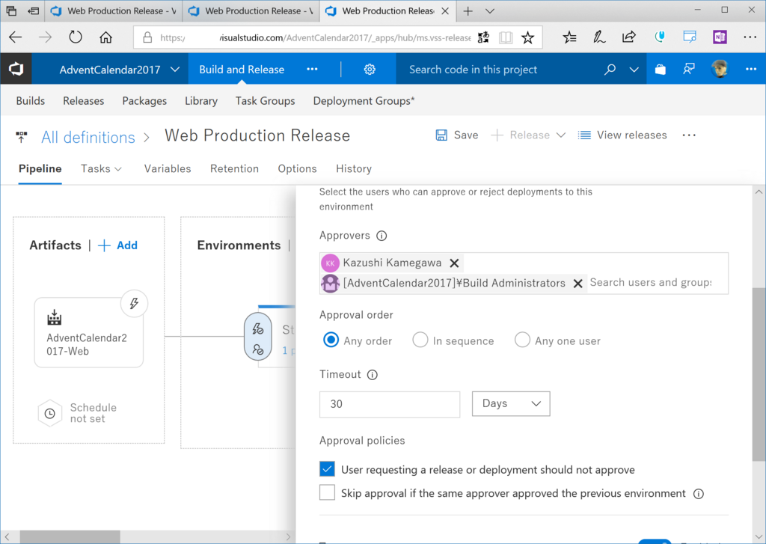Open the Deployment Groups hub
This screenshot has height=544, width=766.
[x=364, y=101]
